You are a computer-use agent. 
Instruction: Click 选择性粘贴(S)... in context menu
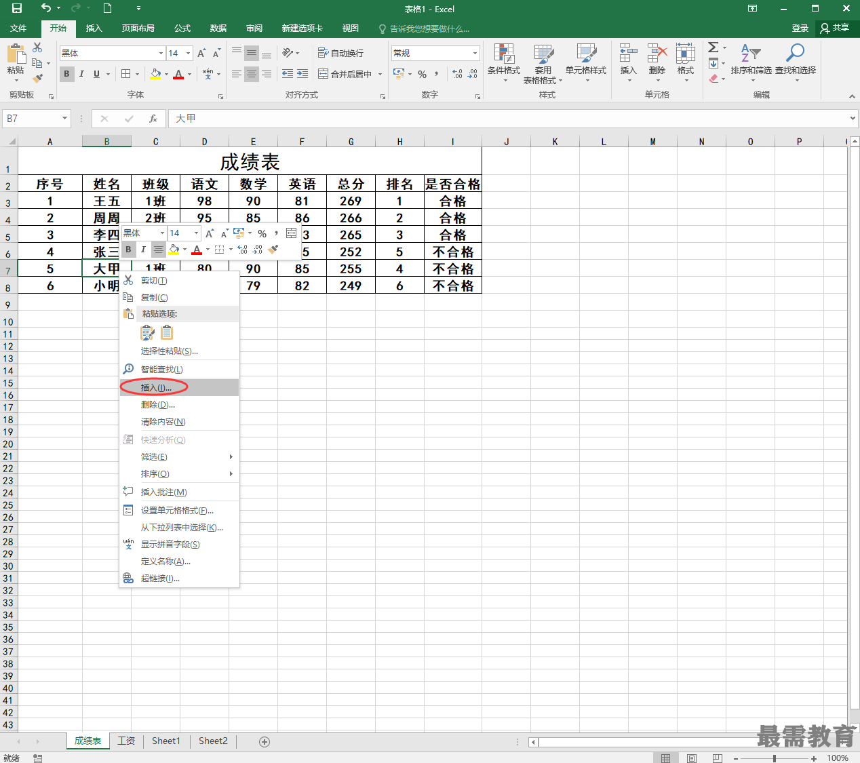coord(179,351)
